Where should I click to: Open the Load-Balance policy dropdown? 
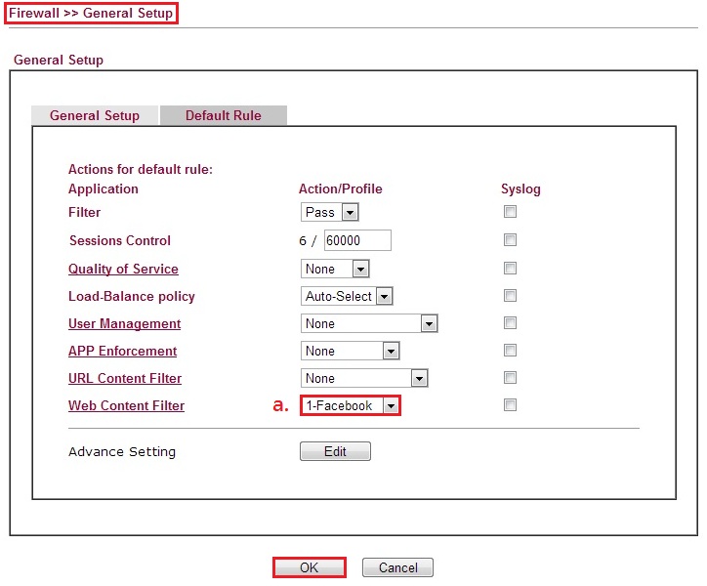coord(347,296)
